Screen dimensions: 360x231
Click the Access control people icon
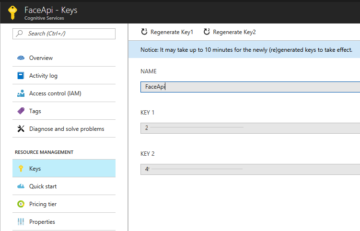(21, 93)
